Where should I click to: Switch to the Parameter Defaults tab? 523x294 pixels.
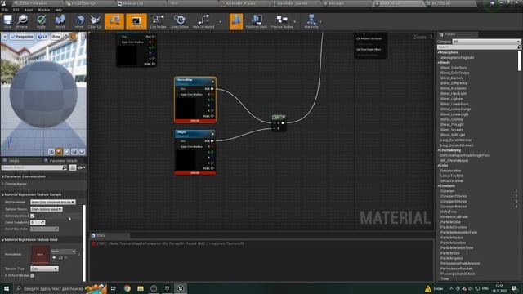click(64, 161)
